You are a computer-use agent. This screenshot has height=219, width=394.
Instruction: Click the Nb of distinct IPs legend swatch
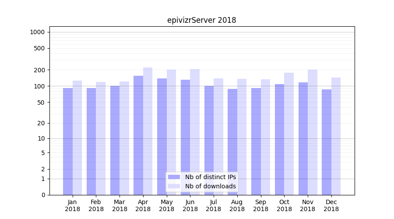click(x=174, y=177)
